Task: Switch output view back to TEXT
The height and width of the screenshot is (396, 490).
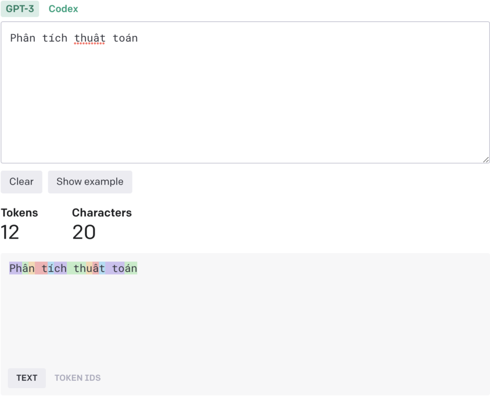Action: pyautogui.click(x=27, y=378)
